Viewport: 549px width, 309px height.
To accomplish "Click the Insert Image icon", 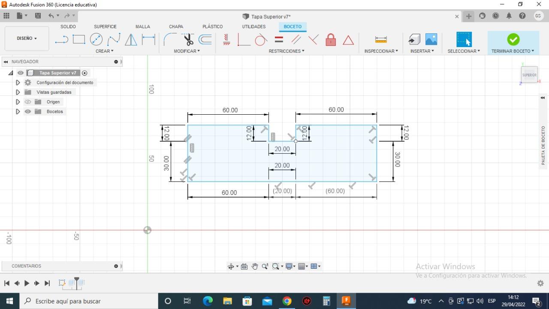I will tap(431, 39).
